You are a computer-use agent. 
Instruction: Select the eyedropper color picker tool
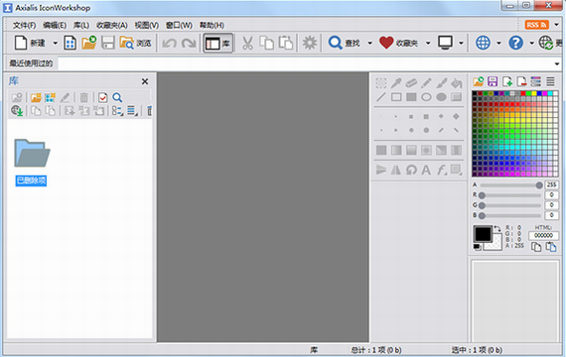click(396, 83)
